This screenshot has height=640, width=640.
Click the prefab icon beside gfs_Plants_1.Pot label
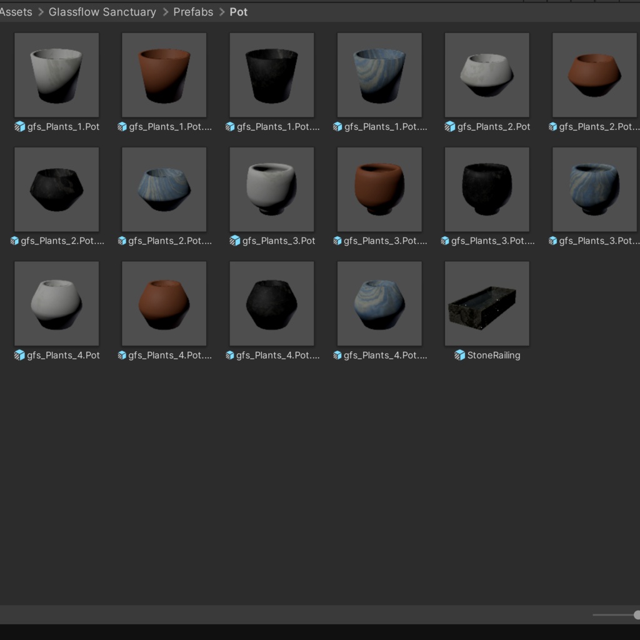pyautogui.click(x=19, y=126)
